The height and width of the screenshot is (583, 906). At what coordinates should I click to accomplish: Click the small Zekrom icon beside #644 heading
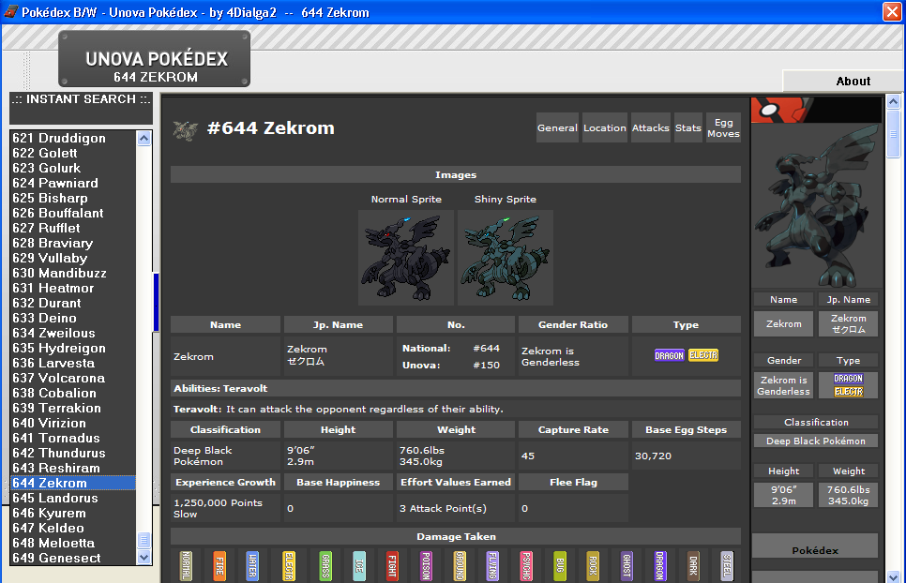(186, 130)
